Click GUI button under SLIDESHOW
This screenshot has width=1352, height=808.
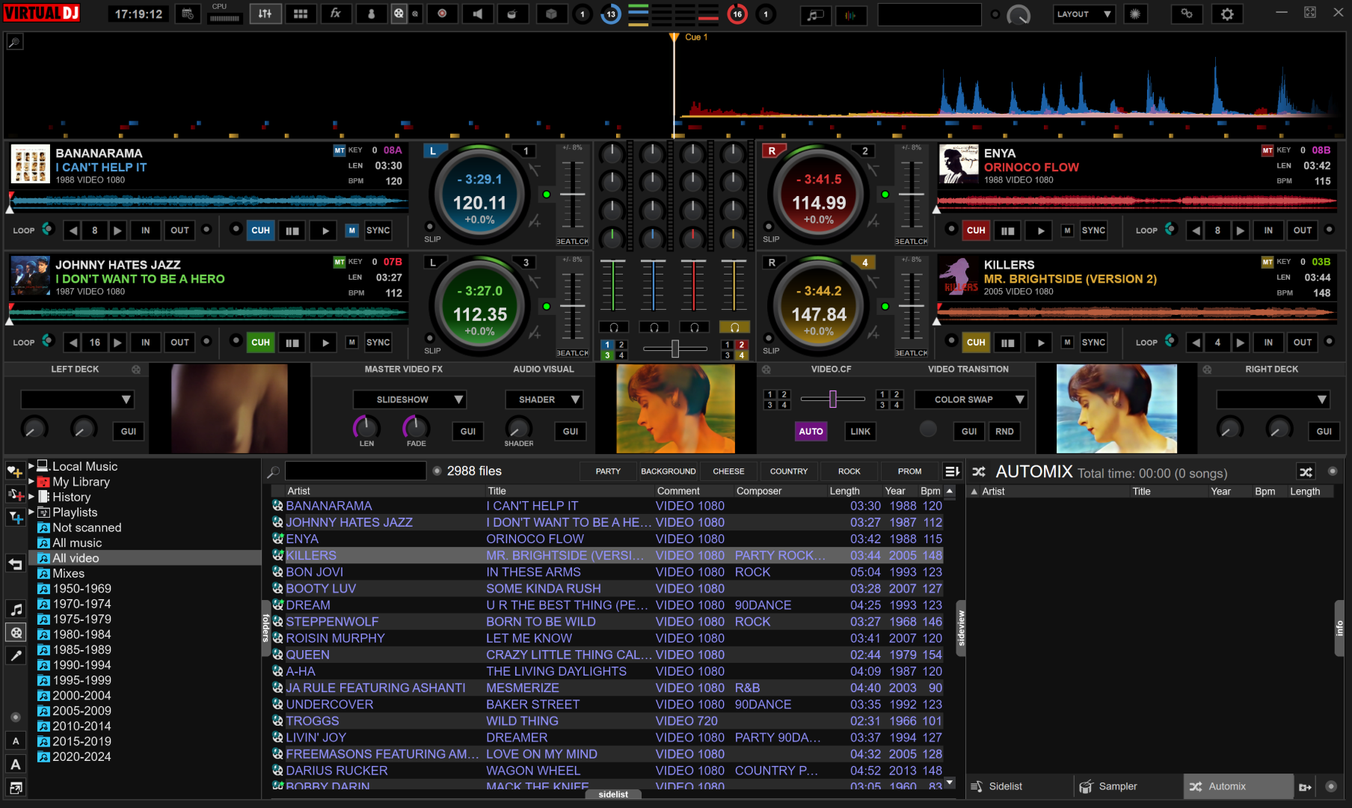pyautogui.click(x=468, y=432)
